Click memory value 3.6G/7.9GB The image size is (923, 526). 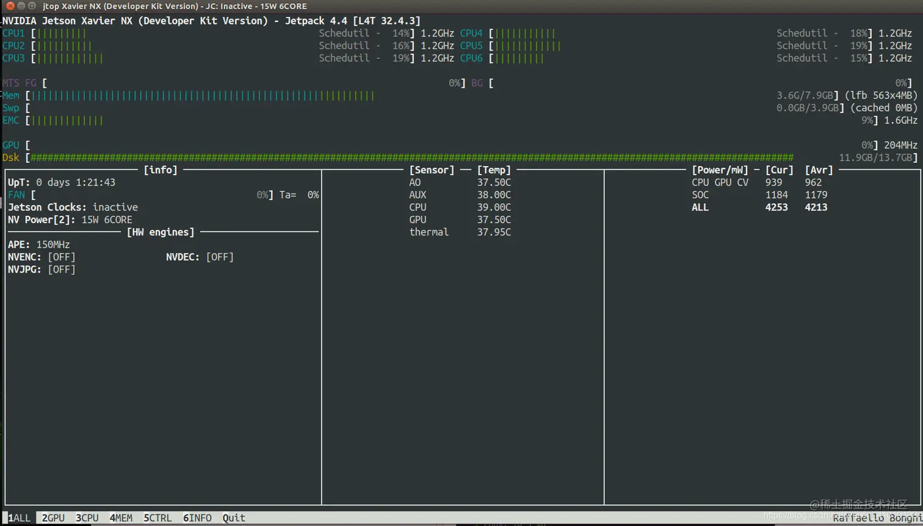click(x=805, y=95)
